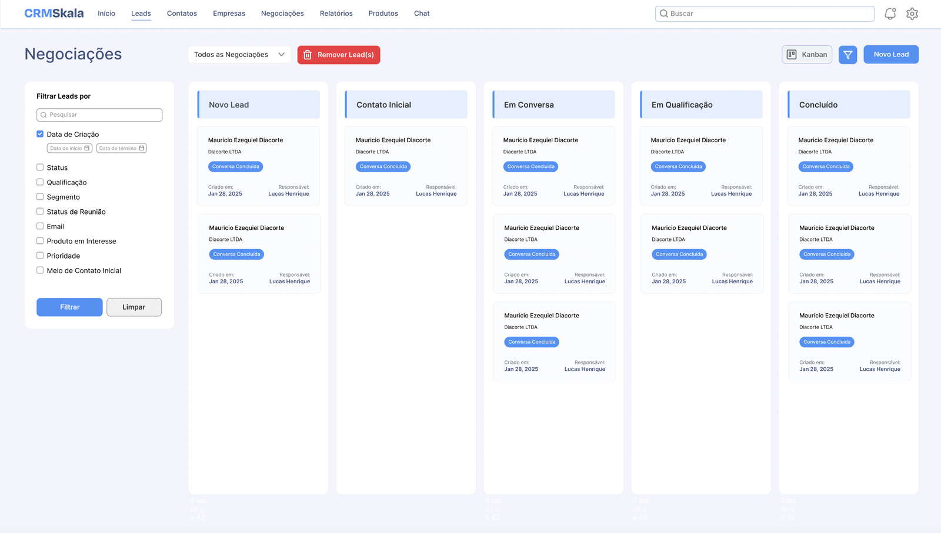This screenshot has height=533, width=941.
Task: Open calendar icon in Data de término
Action: point(142,148)
